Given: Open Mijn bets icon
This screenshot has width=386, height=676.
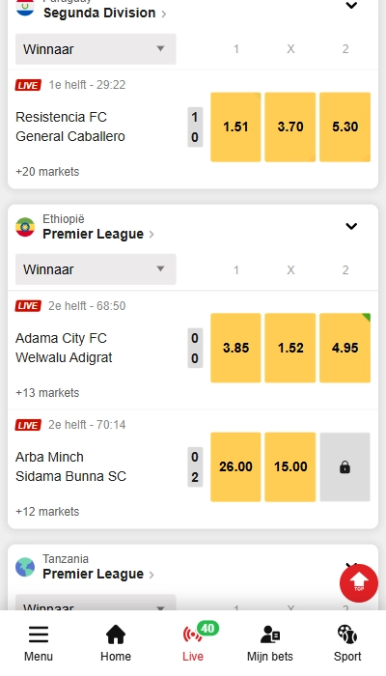Looking at the screenshot, I should pyautogui.click(x=270, y=634).
